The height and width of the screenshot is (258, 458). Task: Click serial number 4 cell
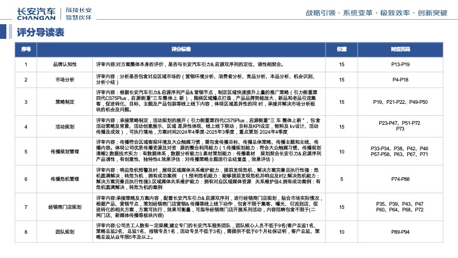tap(26, 127)
